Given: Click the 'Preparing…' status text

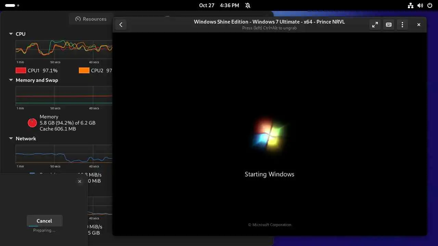Looking at the screenshot, I should (x=44, y=230).
